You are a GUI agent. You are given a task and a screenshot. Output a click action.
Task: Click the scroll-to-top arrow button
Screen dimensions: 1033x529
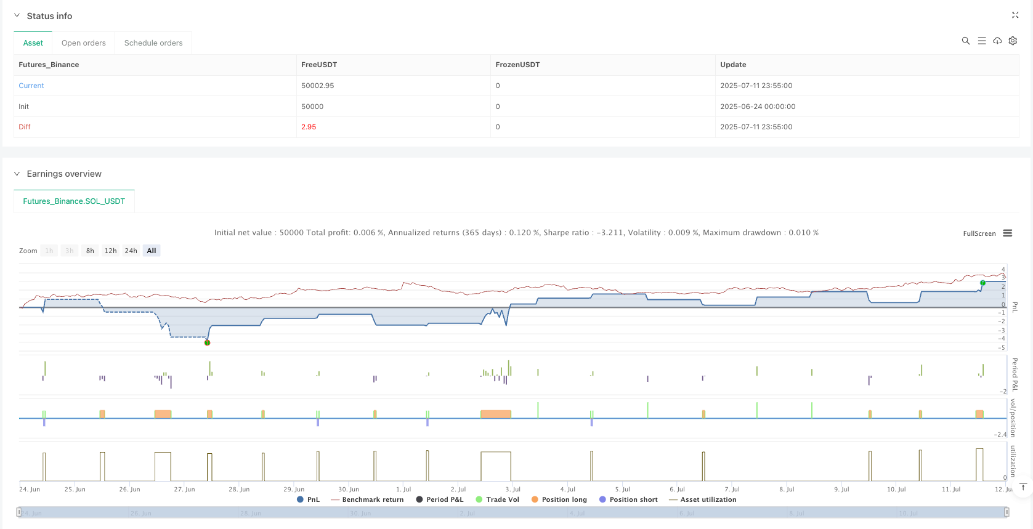[1023, 487]
